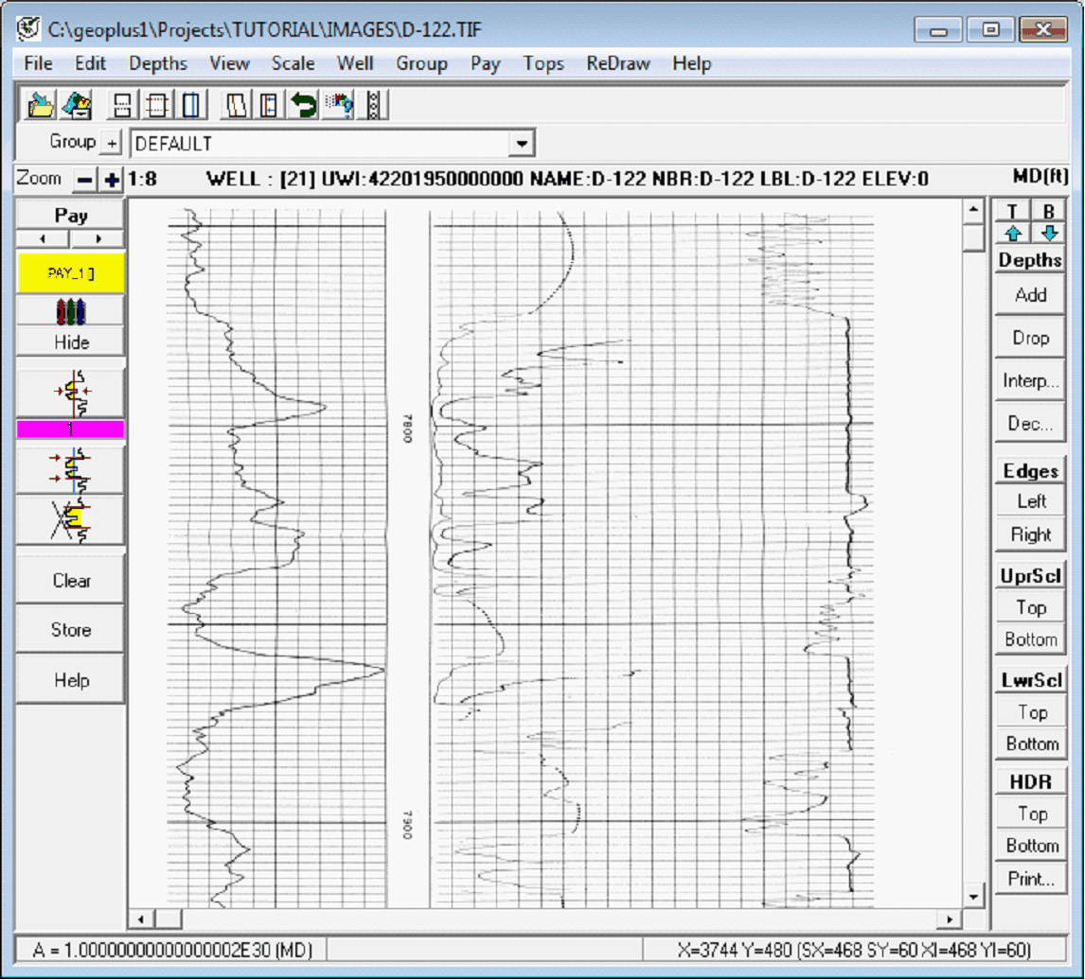Toggle Hide for the pay display
Image resolution: width=1085 pixels, height=980 pixels.
pos(71,342)
